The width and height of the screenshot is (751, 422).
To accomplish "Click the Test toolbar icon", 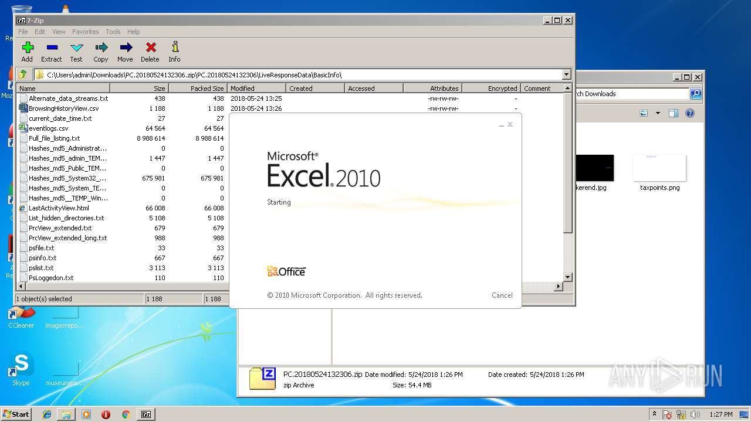I will [x=76, y=52].
